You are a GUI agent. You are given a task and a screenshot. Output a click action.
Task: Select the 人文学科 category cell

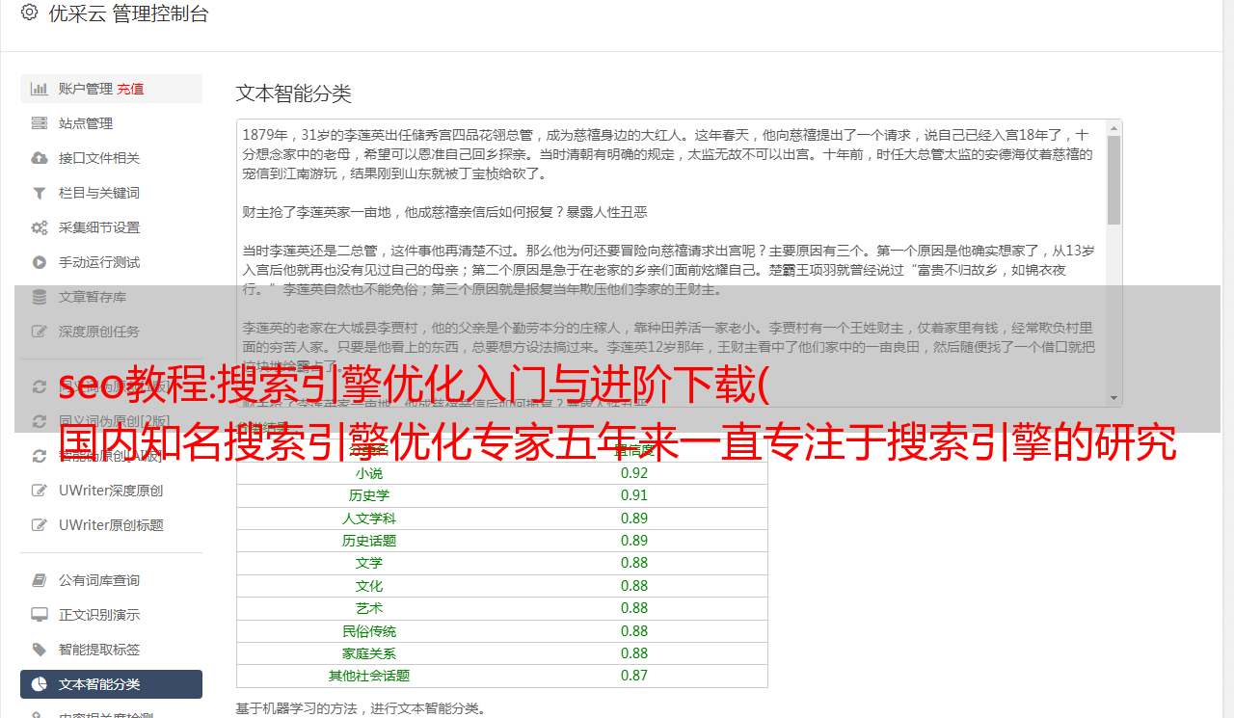click(x=369, y=519)
